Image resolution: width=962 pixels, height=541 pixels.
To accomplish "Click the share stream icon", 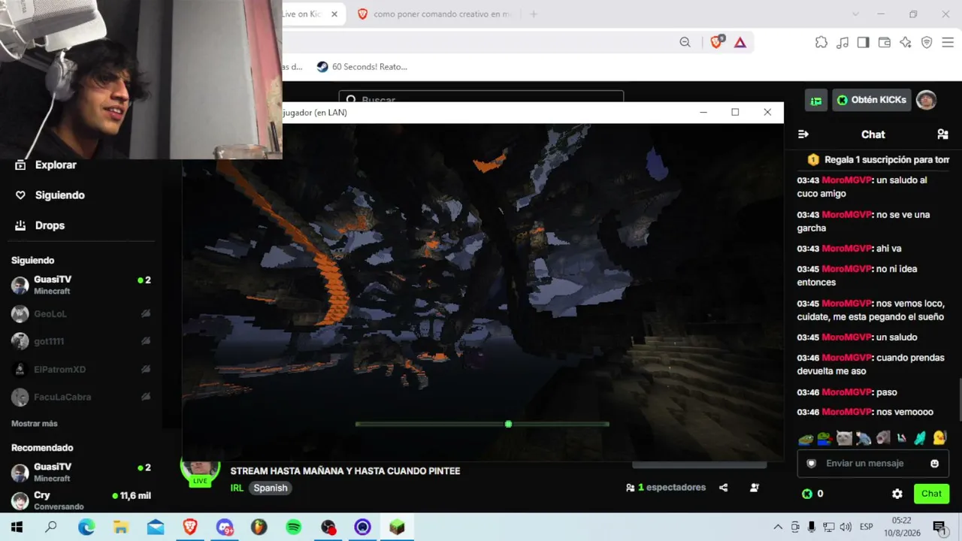I will (723, 488).
